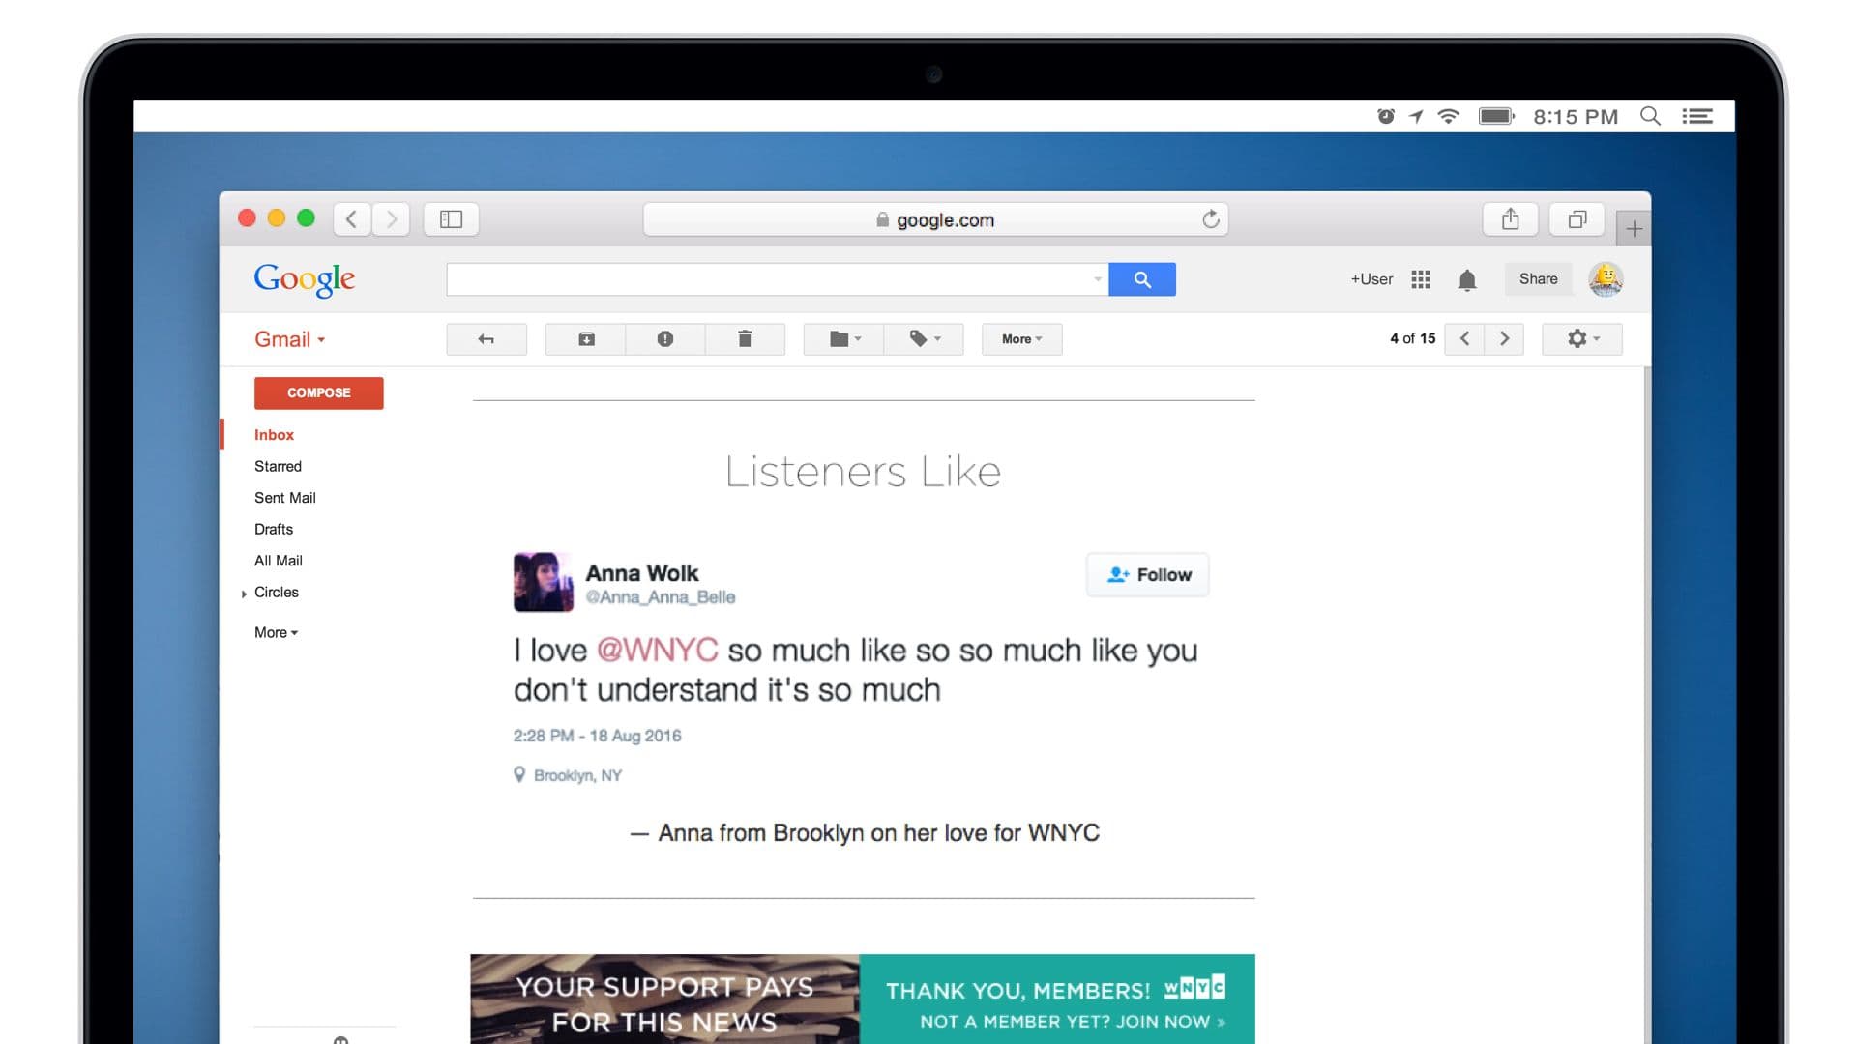Image resolution: width=1857 pixels, height=1044 pixels.
Task: Expand the Circles sidebar section
Action: tap(244, 594)
